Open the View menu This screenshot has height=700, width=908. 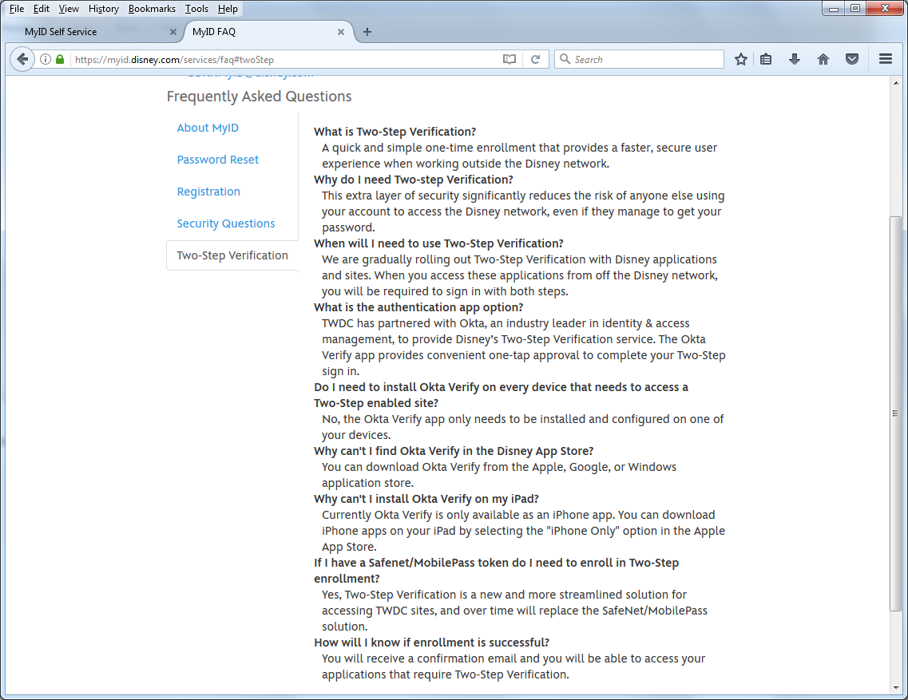click(x=69, y=9)
